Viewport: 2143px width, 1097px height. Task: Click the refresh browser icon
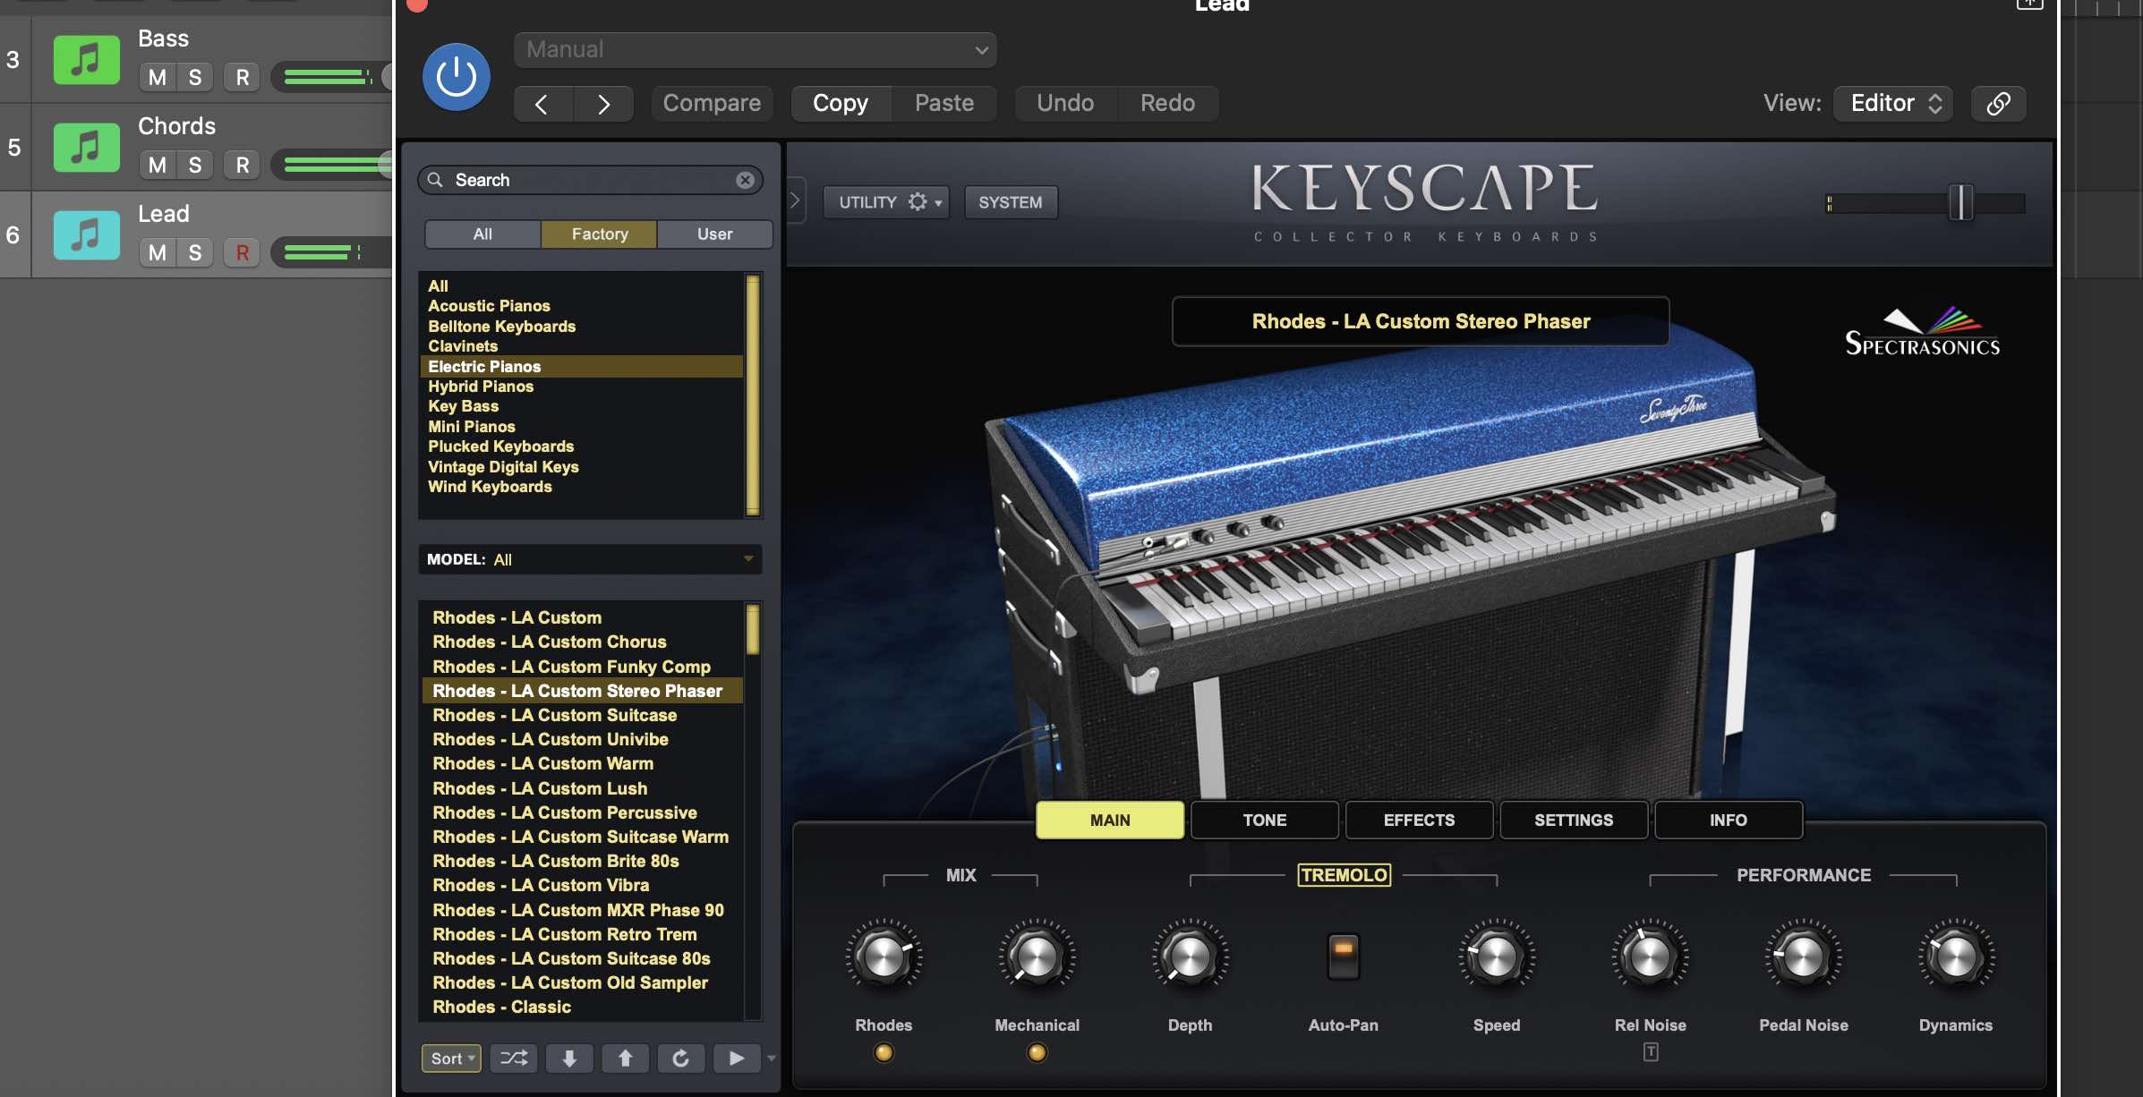coord(680,1059)
